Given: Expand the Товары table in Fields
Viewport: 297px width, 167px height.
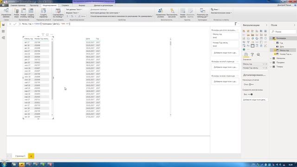Looking at the screenshot, I should point(271,67).
